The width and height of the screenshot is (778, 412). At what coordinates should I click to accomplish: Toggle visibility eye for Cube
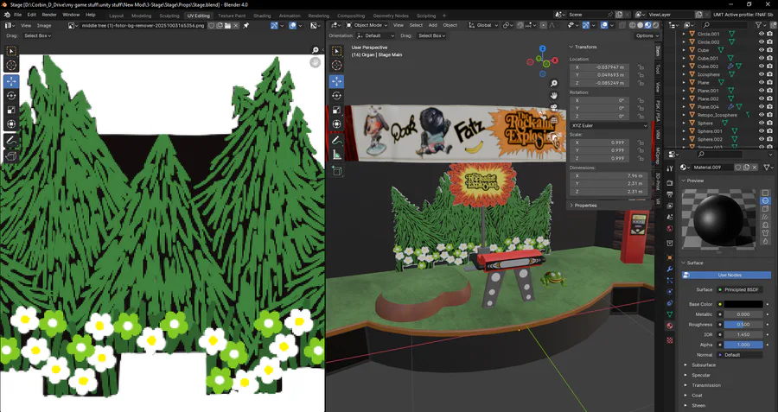tap(762, 50)
